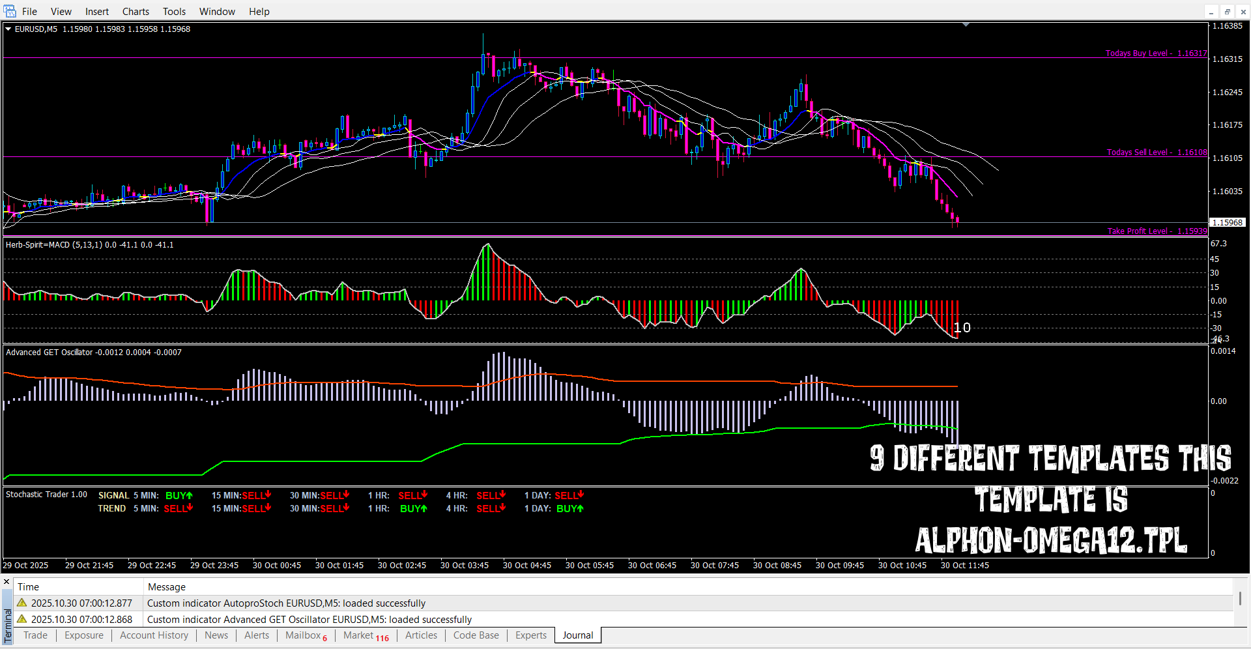Screen dimensions: 1251x649
Task: Click the MetaTrader application icon in menu bar
Action: coord(10,11)
